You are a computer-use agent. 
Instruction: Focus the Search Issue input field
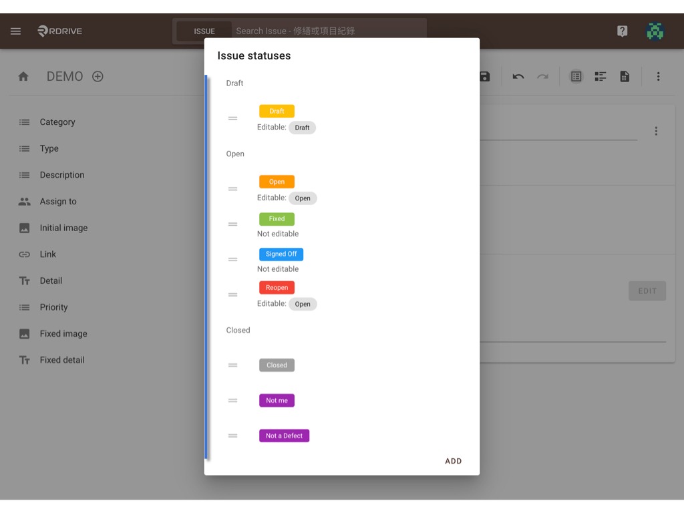point(329,31)
